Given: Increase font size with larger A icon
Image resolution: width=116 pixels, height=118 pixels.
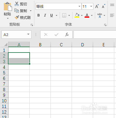Looking at the screenshot, I should [97, 6].
